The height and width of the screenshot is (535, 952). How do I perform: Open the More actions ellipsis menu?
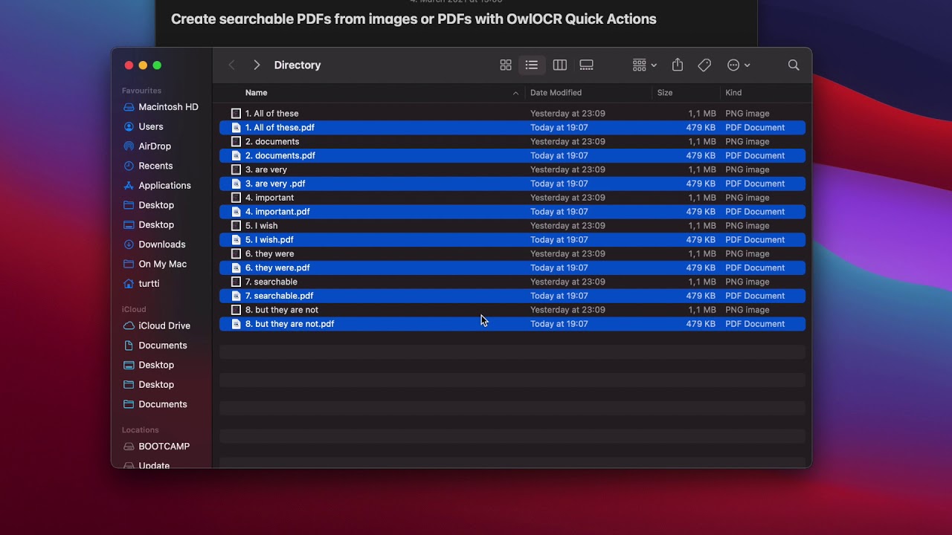tap(739, 65)
